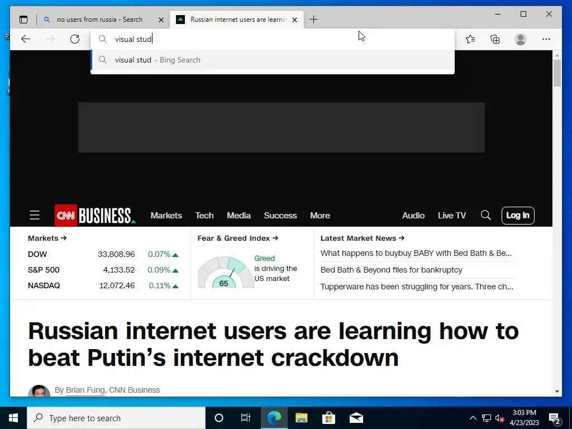
Task: Open a new tab with plus button
Action: (x=313, y=20)
